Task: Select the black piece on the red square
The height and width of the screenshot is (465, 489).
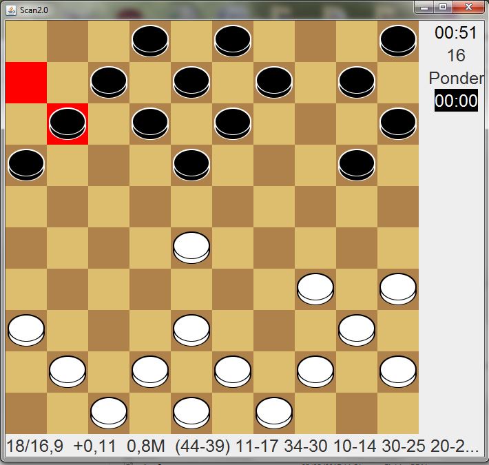Action: pos(67,124)
